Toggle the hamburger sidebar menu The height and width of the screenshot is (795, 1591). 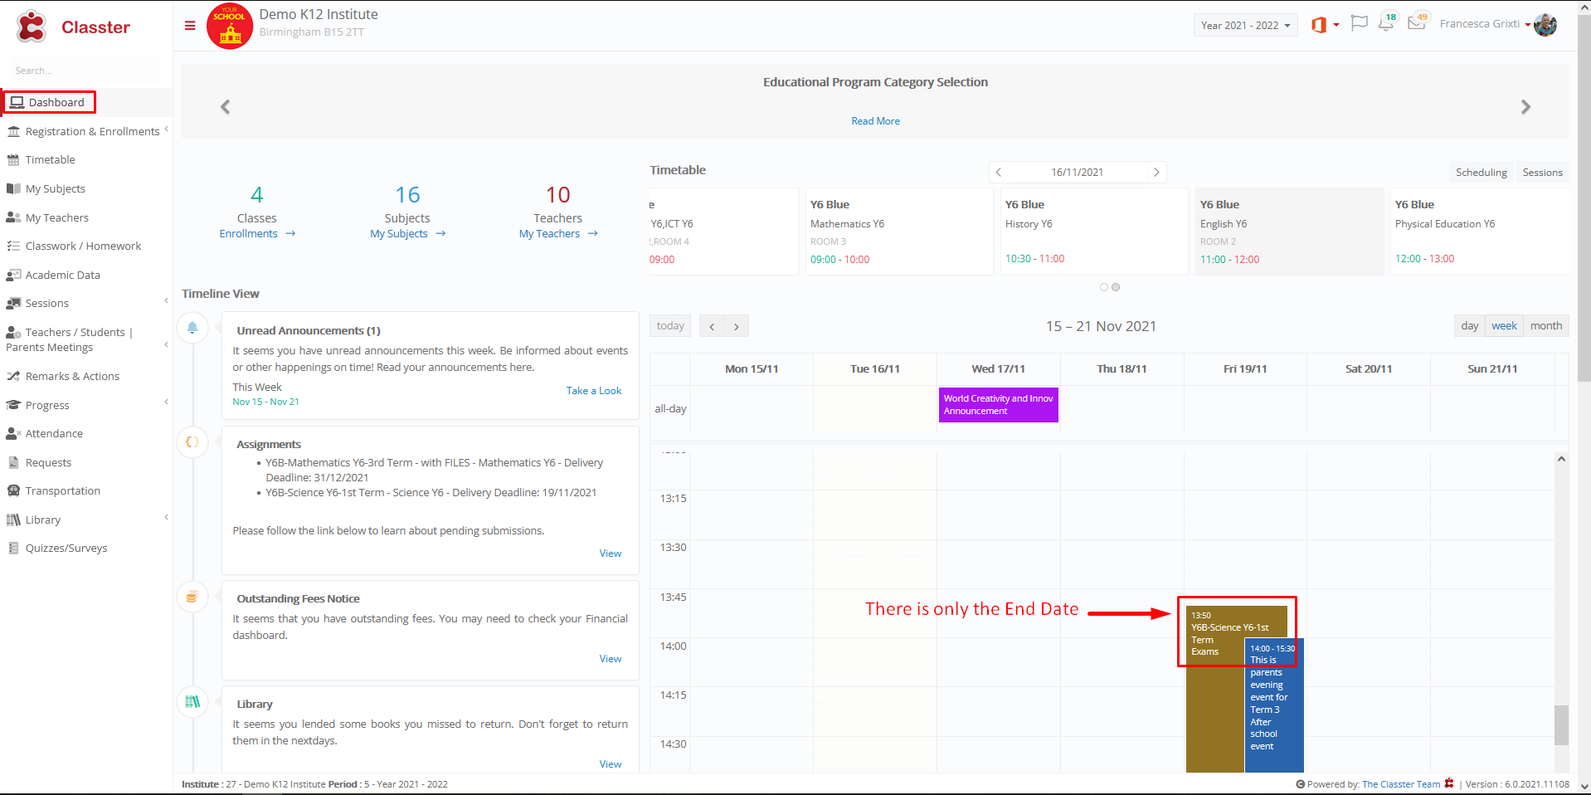coord(190,26)
